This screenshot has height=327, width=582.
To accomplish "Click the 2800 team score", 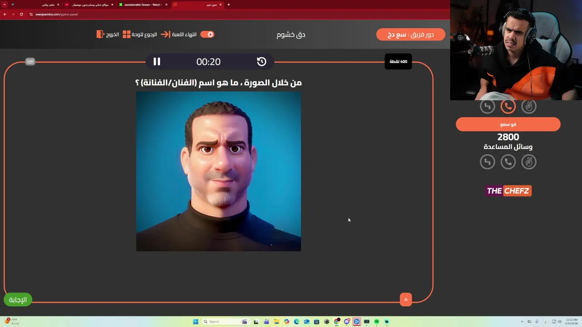I will click(508, 137).
